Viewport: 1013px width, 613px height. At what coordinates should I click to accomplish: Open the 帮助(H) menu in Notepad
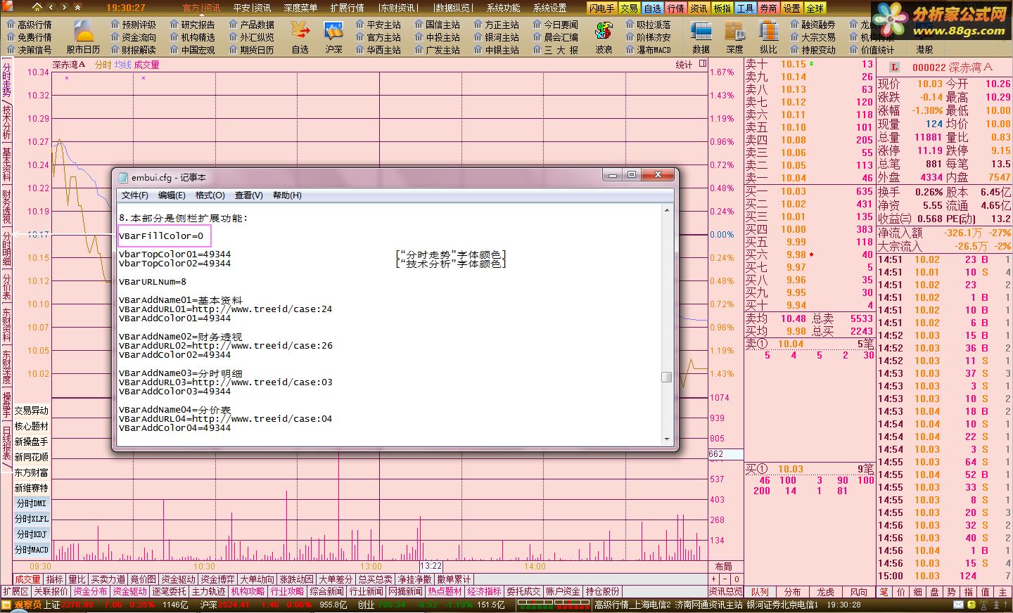tap(287, 195)
